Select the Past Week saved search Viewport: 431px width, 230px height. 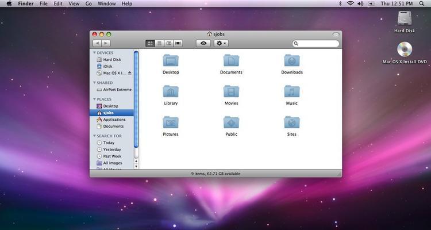(x=111, y=156)
